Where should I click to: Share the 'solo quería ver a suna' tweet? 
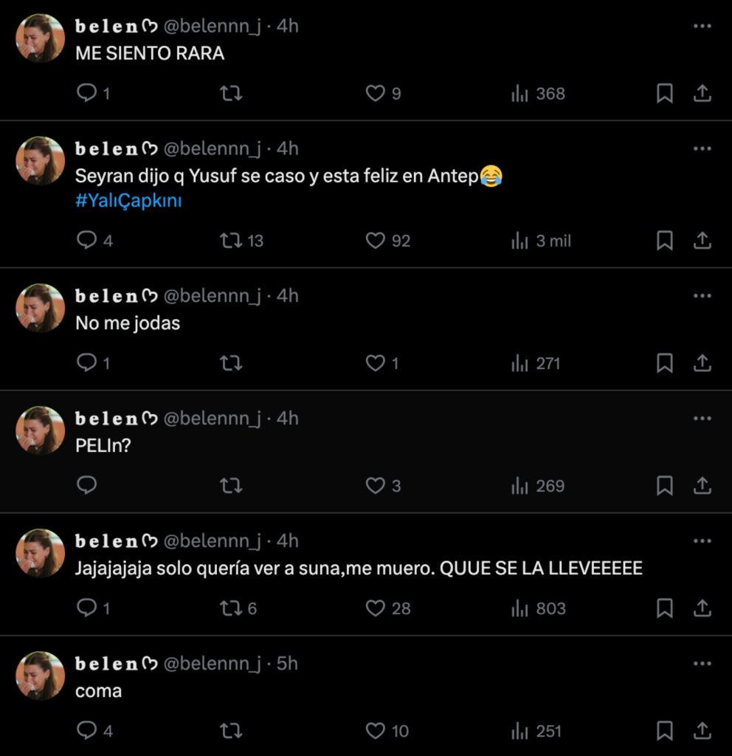point(702,608)
